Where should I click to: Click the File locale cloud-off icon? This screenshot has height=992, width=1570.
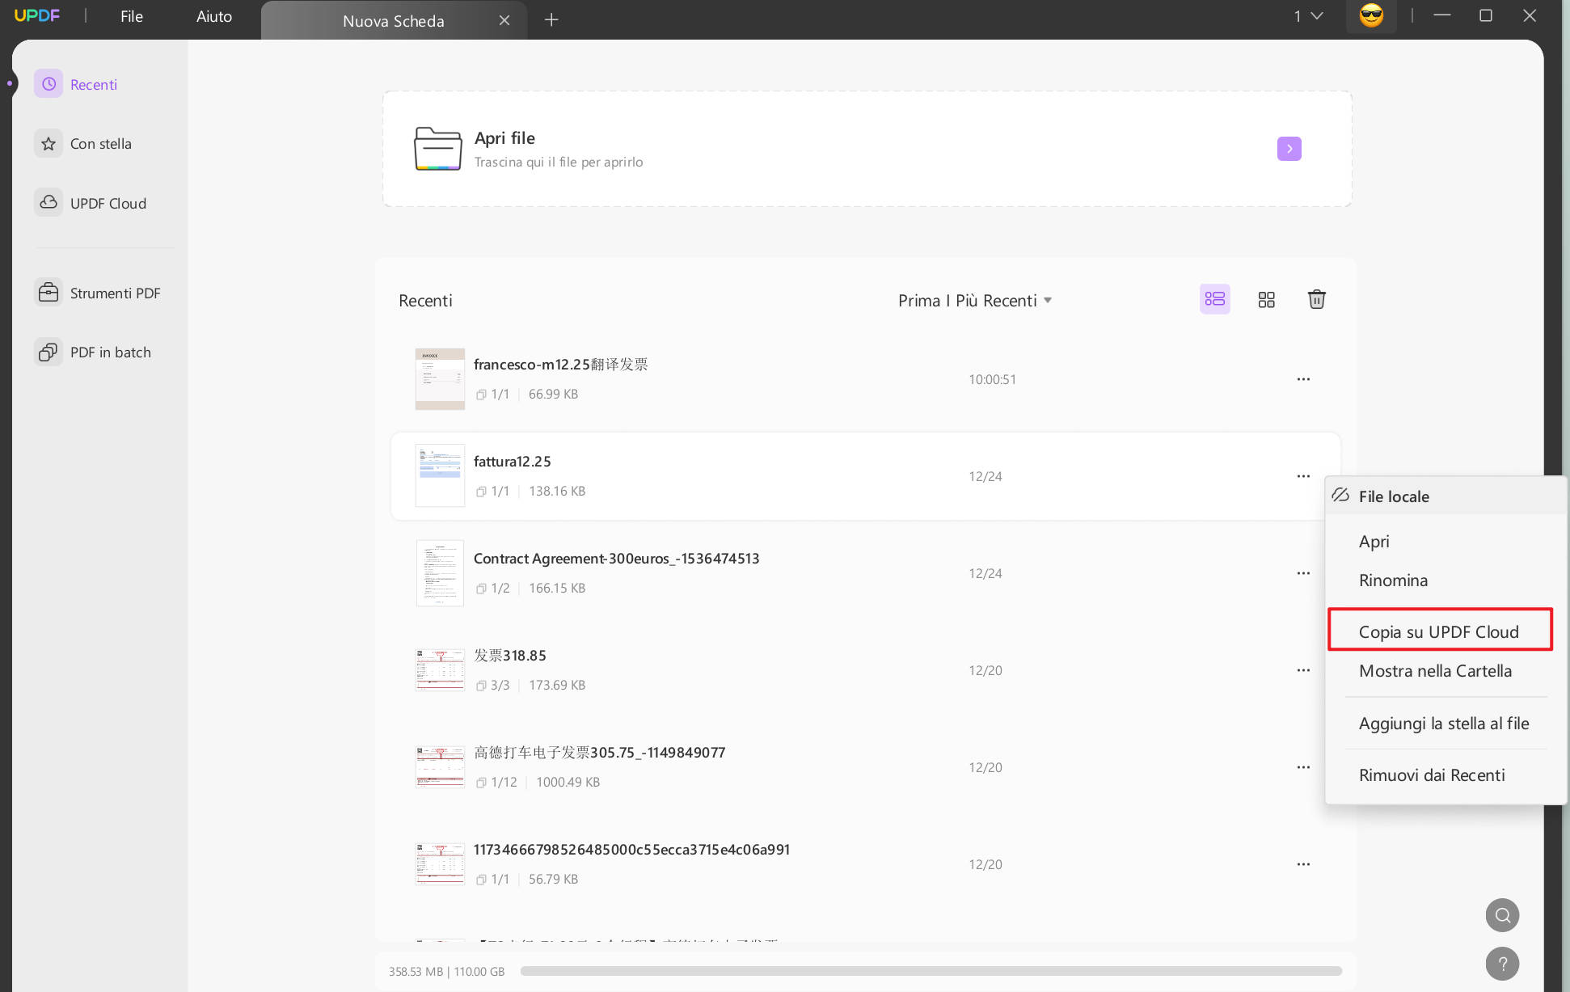1340,495
